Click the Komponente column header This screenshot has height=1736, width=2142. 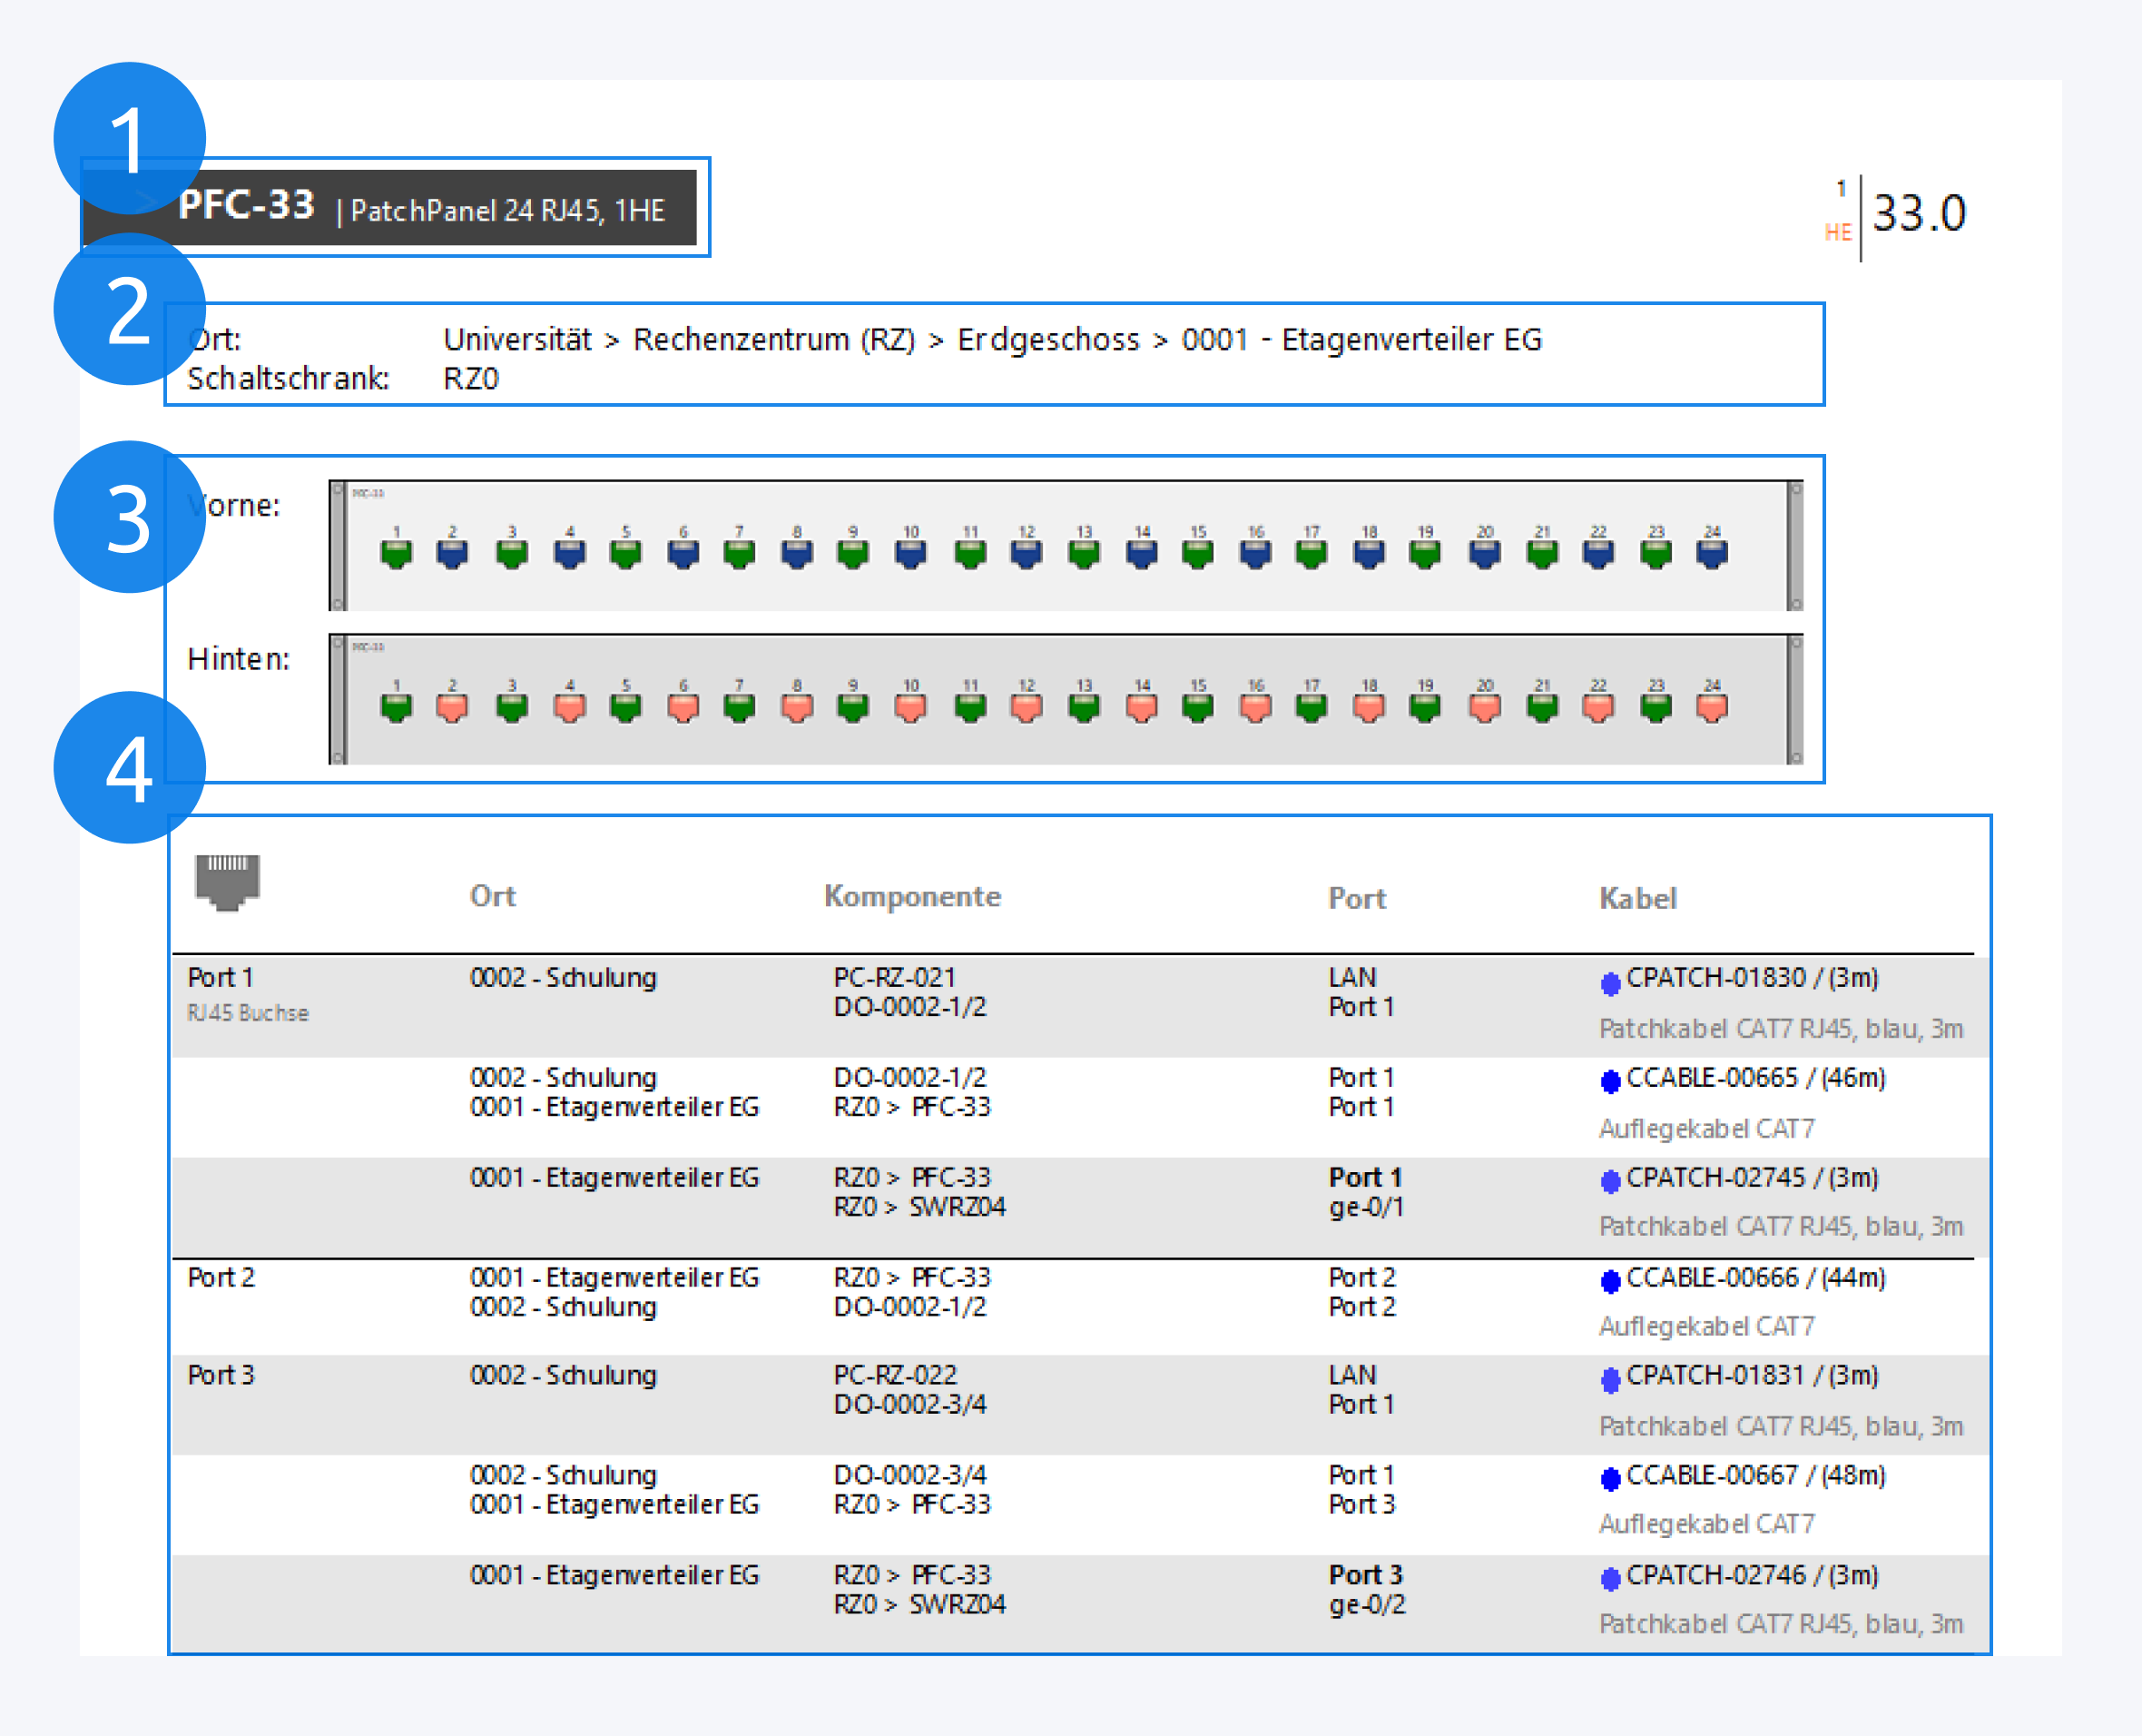tap(911, 896)
